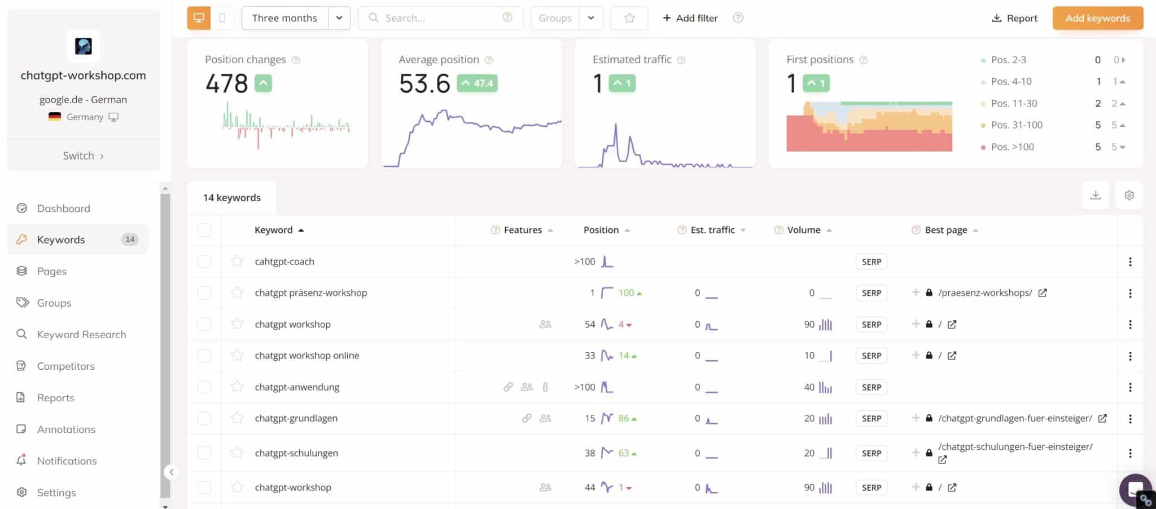1156x509 pixels.
Task: Open Pages in sidebar
Action: 52,271
